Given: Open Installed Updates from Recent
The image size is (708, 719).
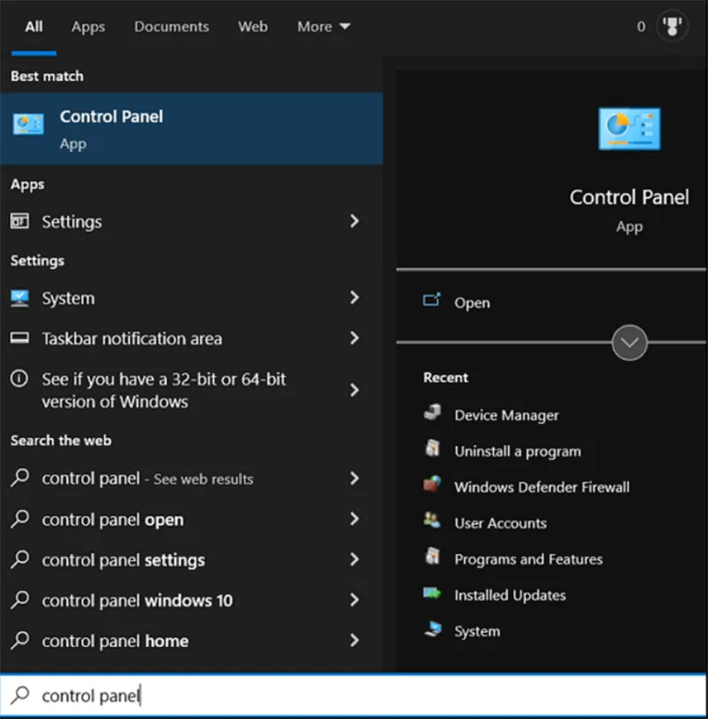Looking at the screenshot, I should (510, 595).
